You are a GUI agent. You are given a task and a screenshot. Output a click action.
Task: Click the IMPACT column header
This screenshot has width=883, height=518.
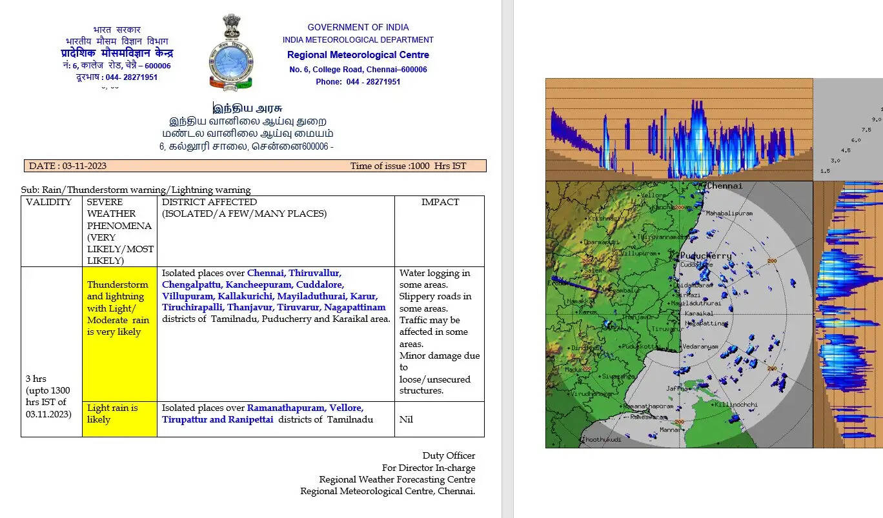pos(440,202)
